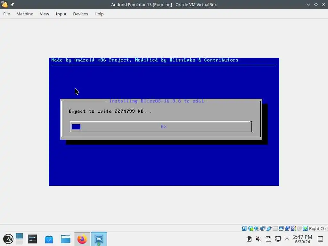The width and height of the screenshot is (328, 246).
Task: Click the installation progress bar in the VM
Action: (161, 127)
